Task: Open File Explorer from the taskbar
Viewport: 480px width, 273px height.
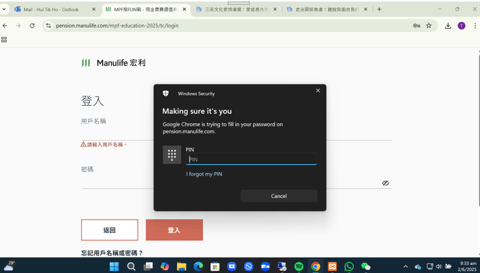Action: tap(182, 266)
